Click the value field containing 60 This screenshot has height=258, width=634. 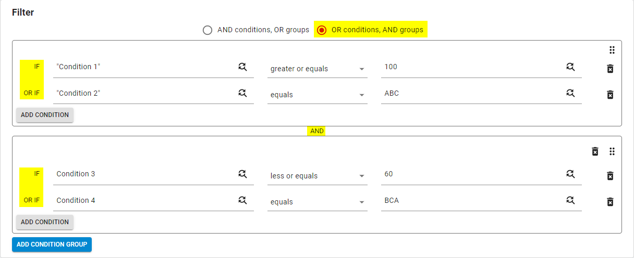(481, 175)
